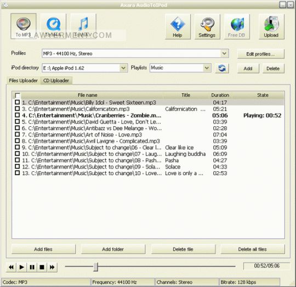Click the Upload iPod icon
296x287 pixels.
(271, 27)
